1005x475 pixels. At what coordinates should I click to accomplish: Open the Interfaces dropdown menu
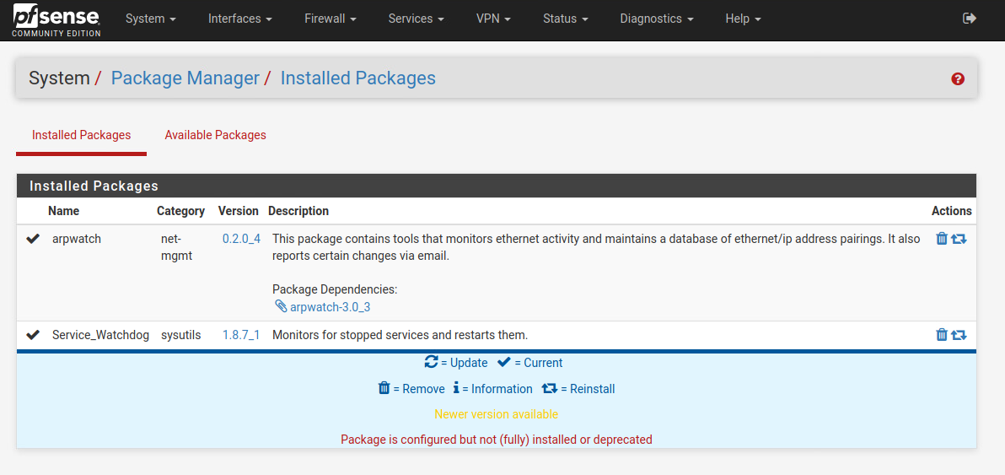[240, 19]
